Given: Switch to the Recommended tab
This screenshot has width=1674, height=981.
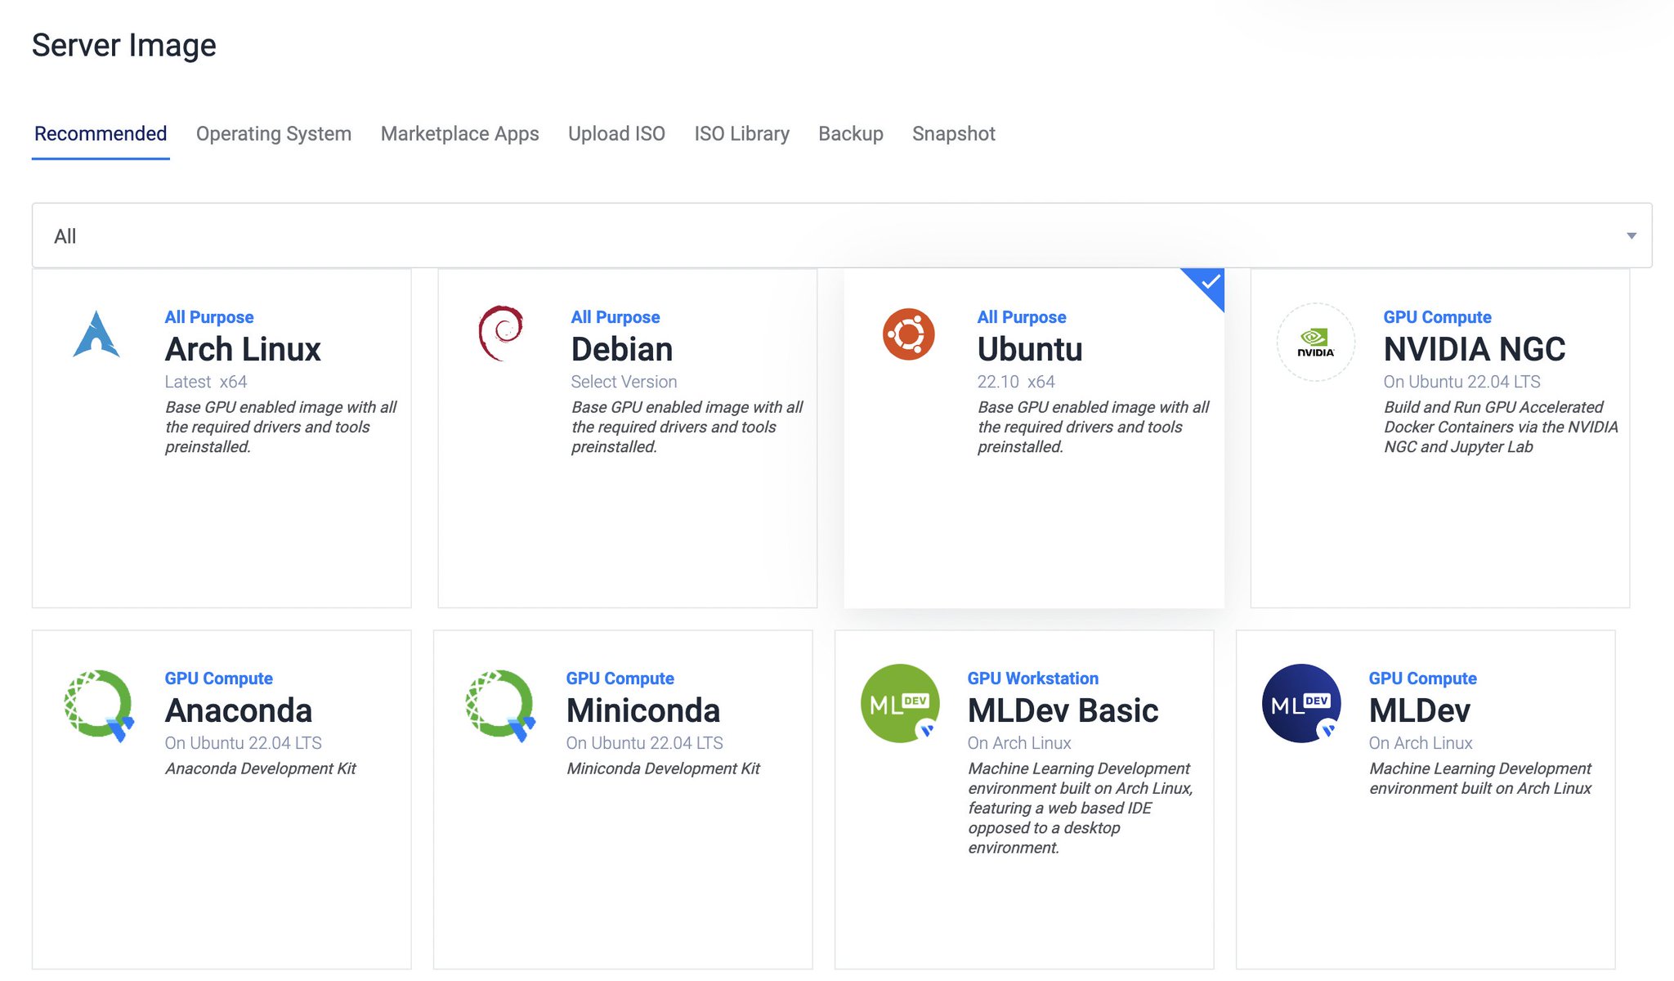Looking at the screenshot, I should [x=101, y=133].
